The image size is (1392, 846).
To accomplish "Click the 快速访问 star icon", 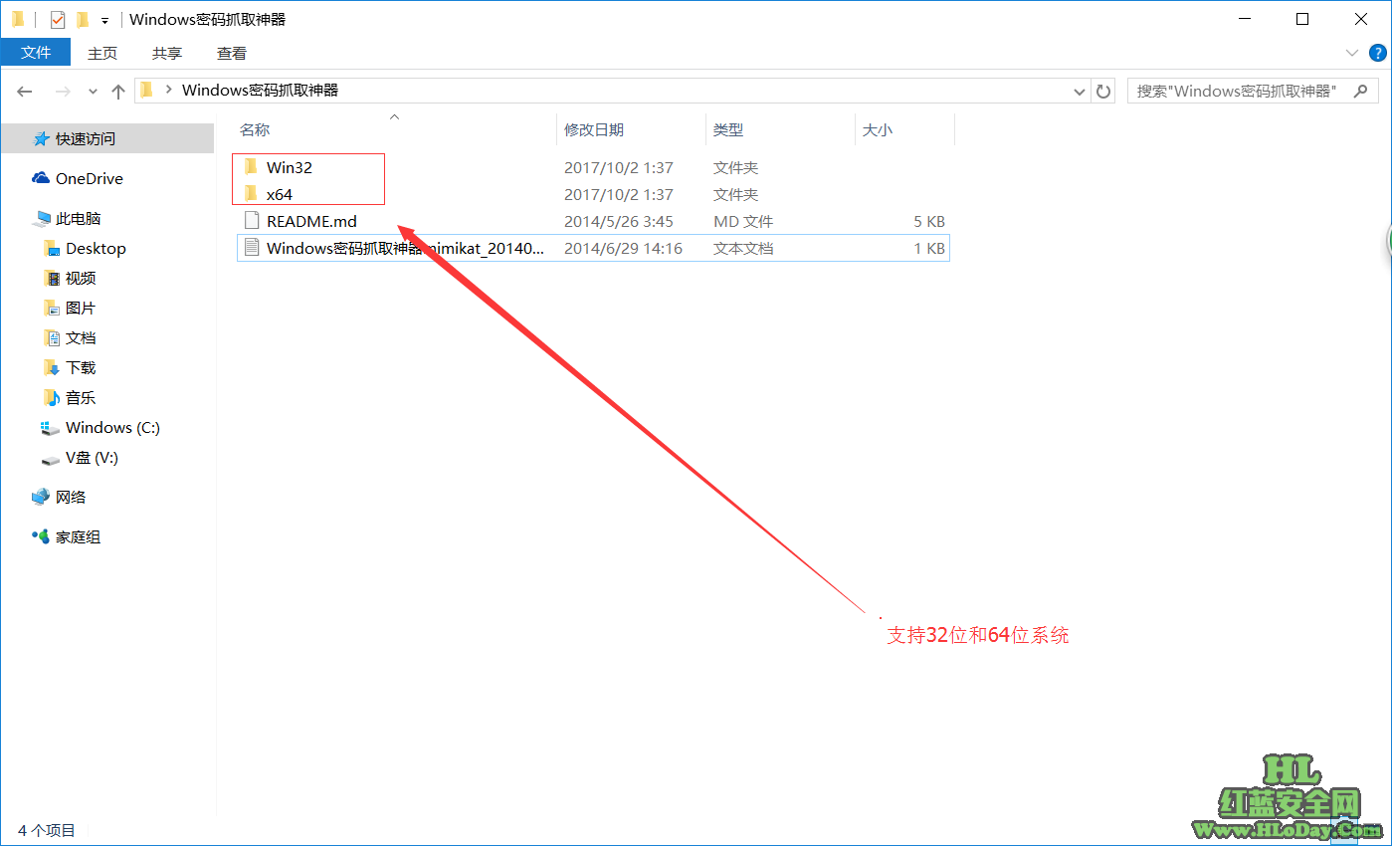I will click(x=41, y=138).
